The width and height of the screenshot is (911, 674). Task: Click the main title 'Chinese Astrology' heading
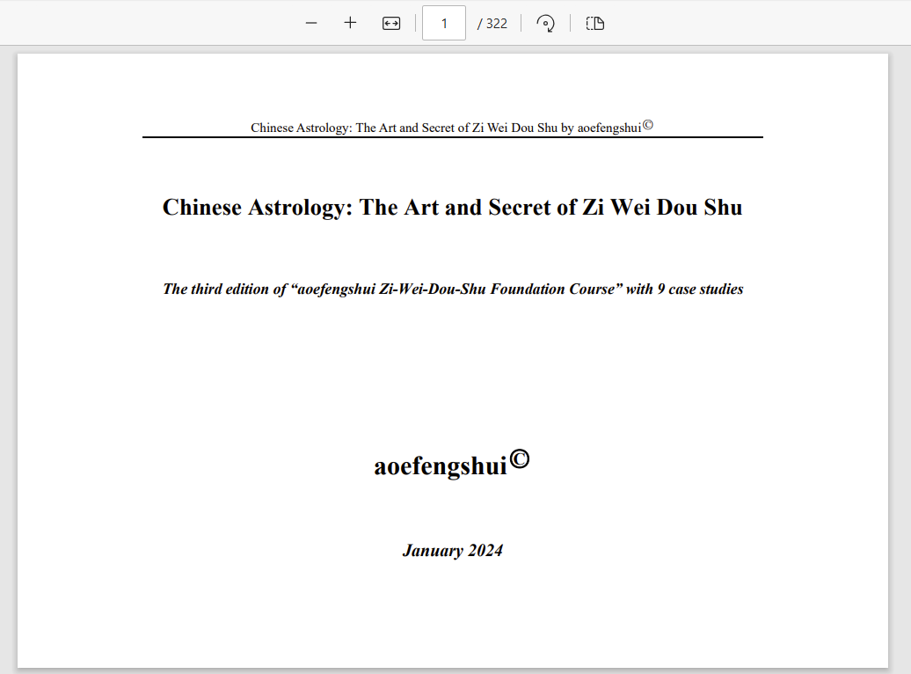(x=452, y=207)
